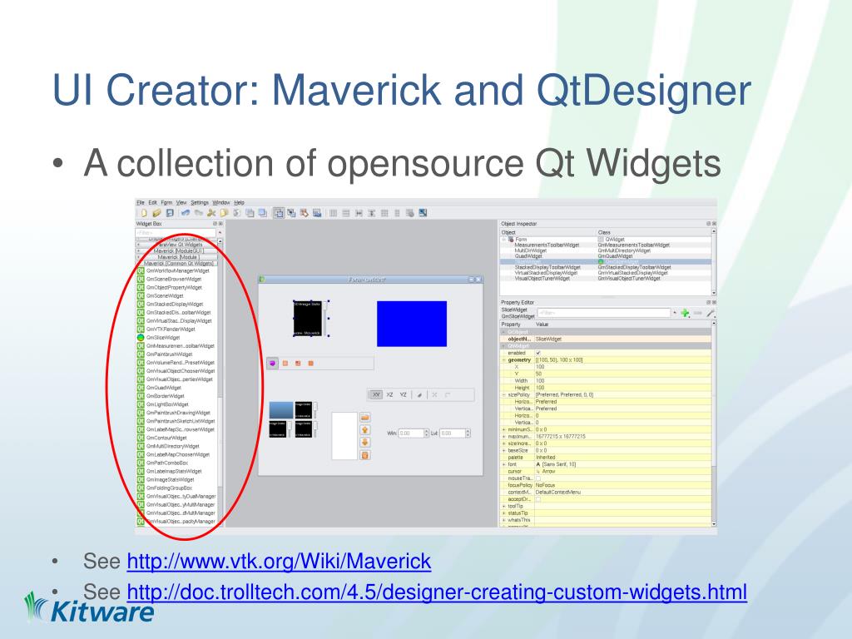
Task: Click the Adjust Size toolbar icon
Action: click(x=423, y=213)
